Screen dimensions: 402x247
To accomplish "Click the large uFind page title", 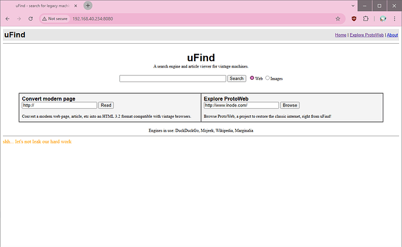I will coord(201,58).
